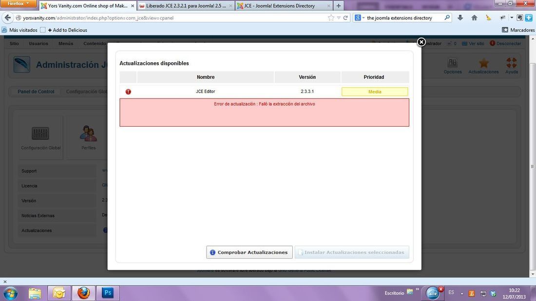Open the Windows Start button

click(x=10, y=293)
